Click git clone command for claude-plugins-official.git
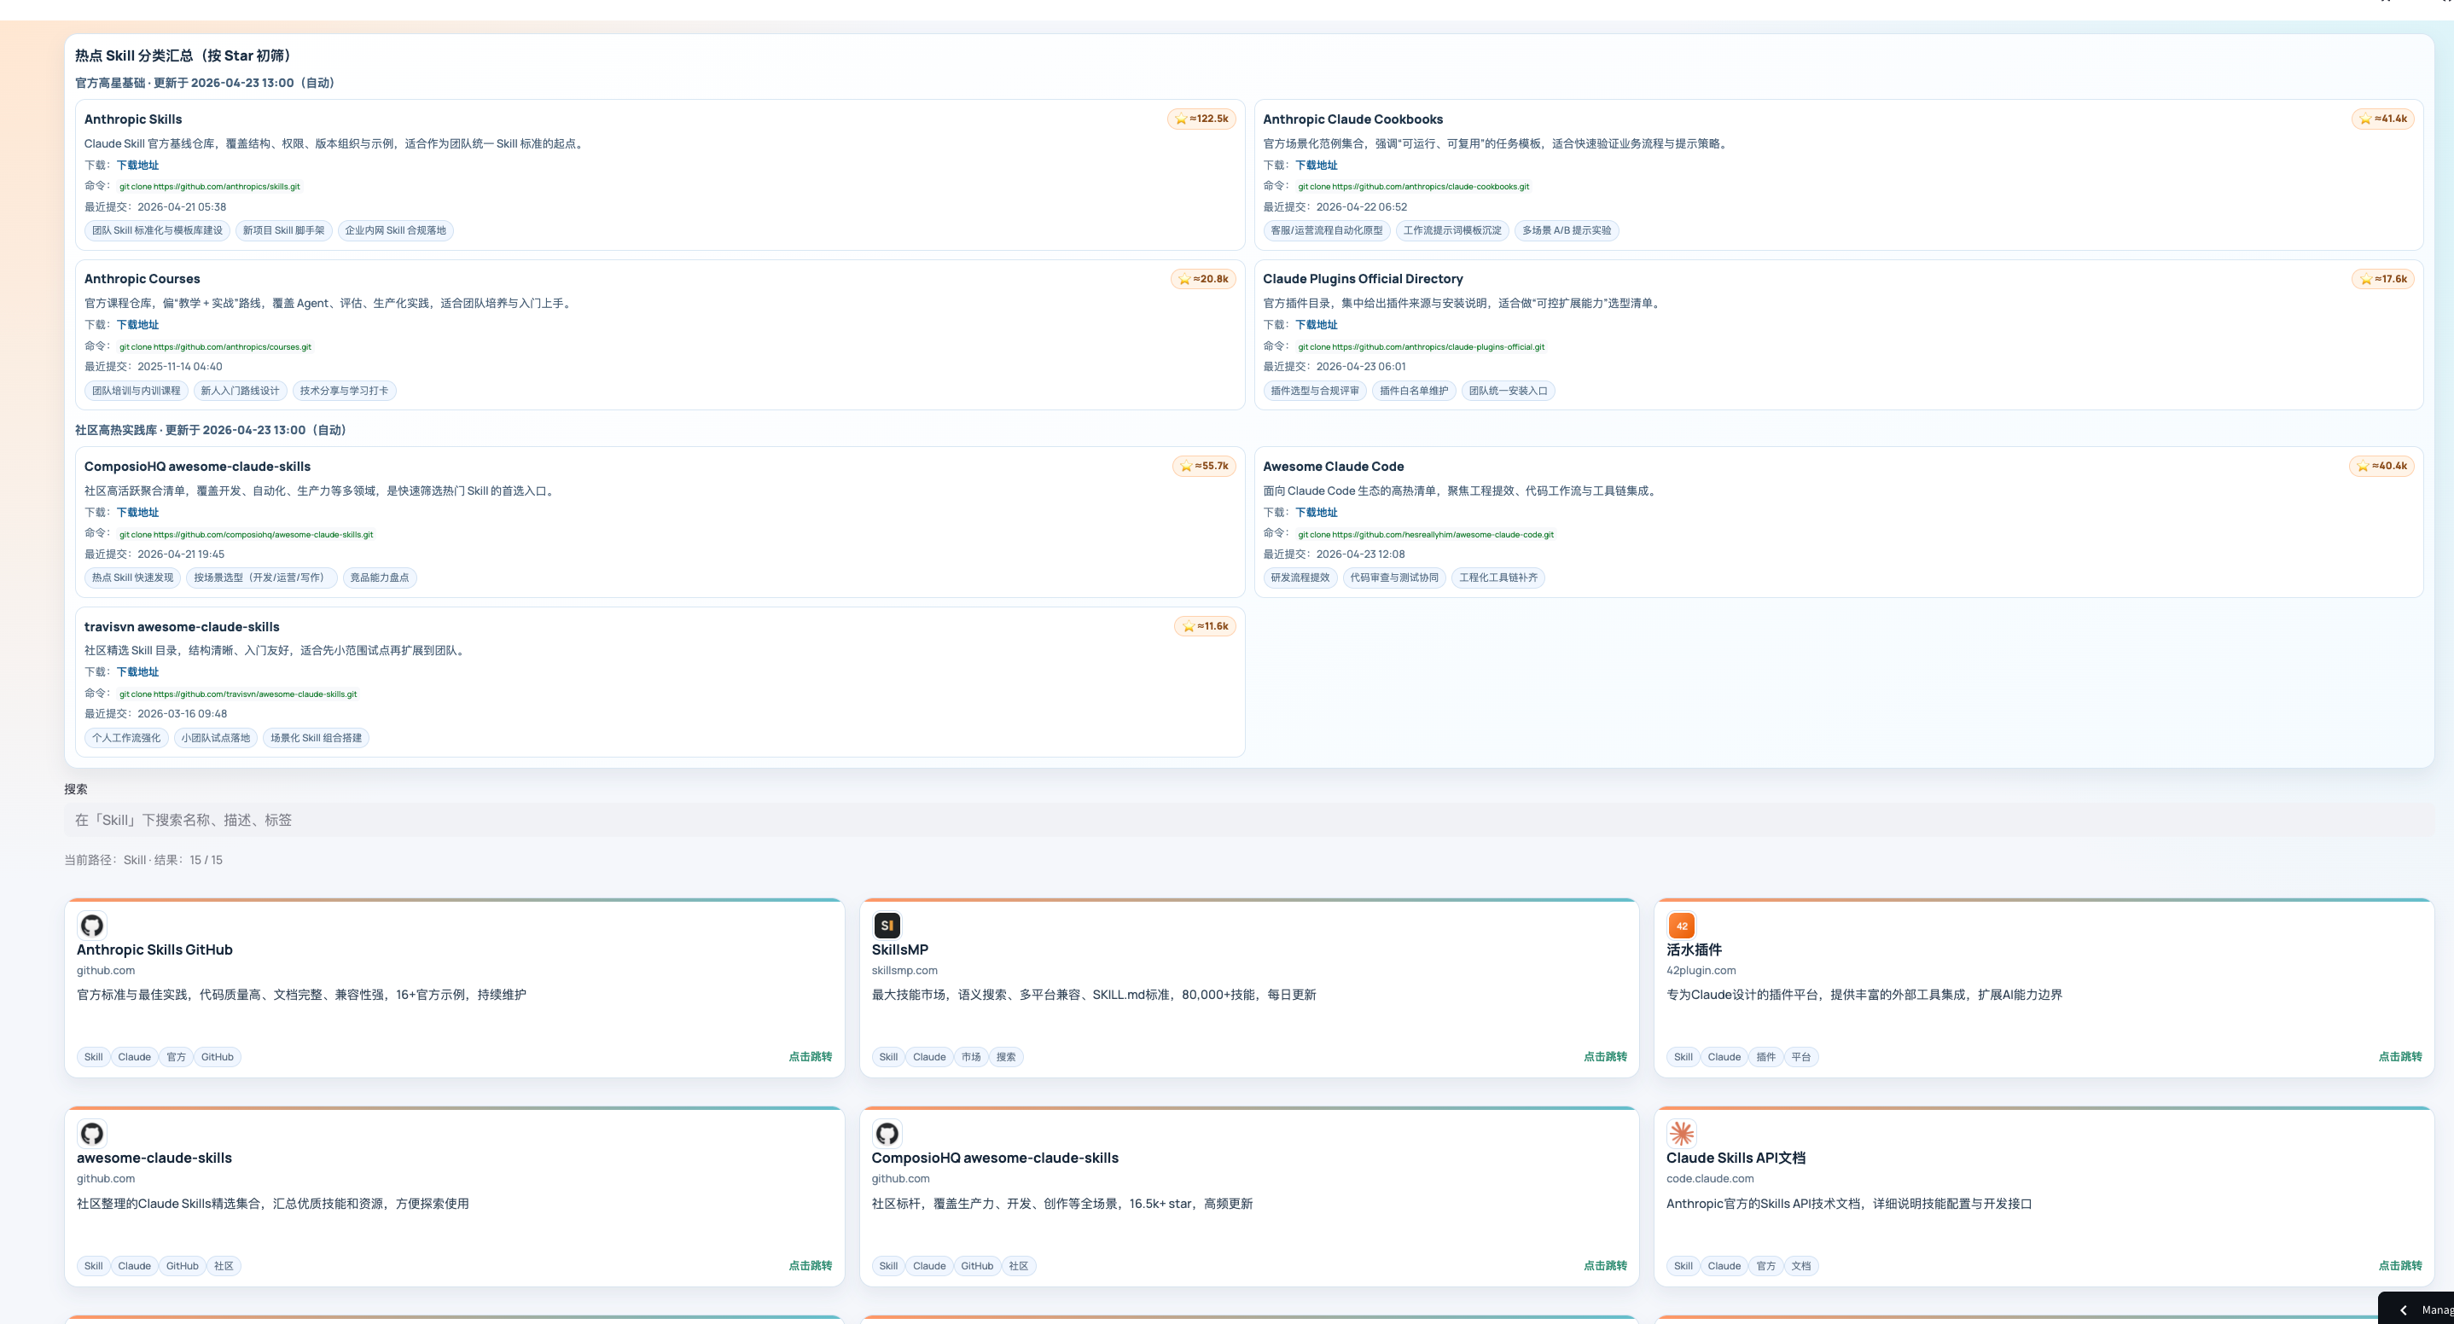This screenshot has height=1324, width=2454. pyautogui.click(x=1421, y=346)
